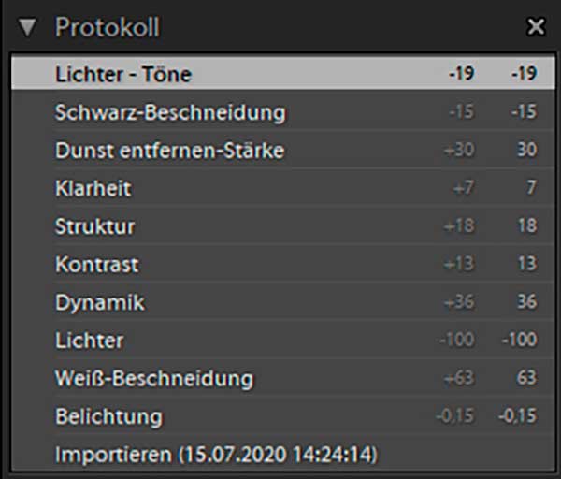Restore the Importieren (15.07.2020) state
Image resolution: width=561 pixels, height=479 pixels.
[x=216, y=455]
